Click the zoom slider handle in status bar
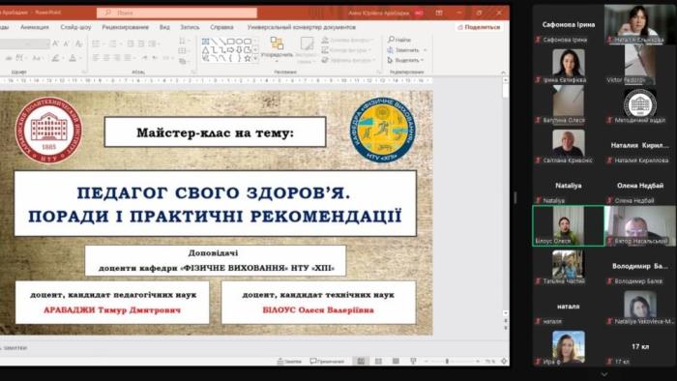Screen dimensions: 677x381 [x=447, y=361]
